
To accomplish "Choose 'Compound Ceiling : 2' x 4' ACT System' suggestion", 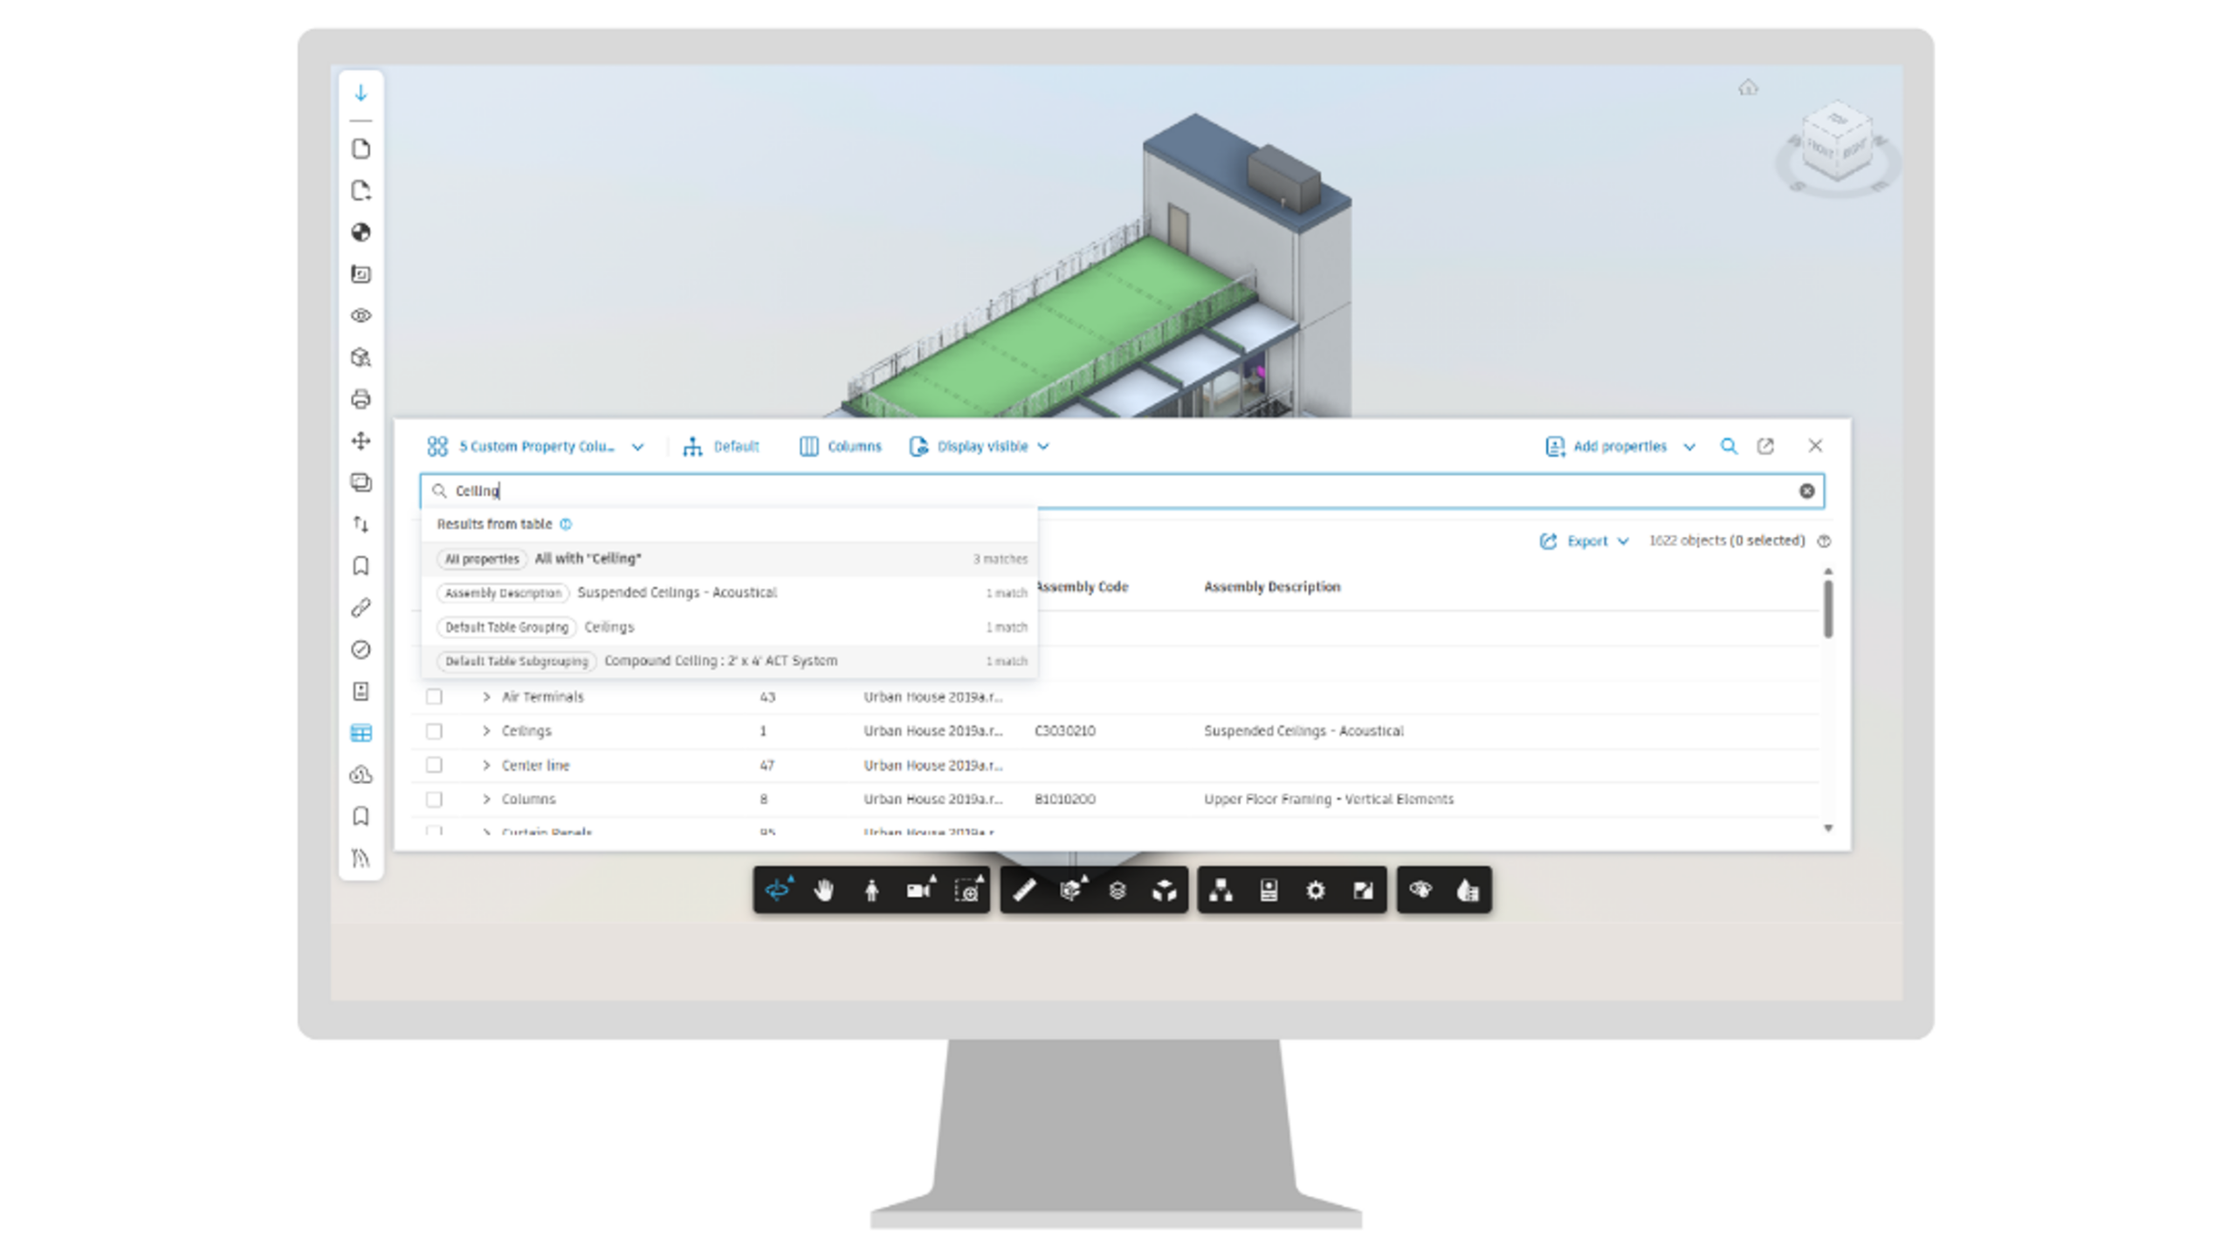I will pos(729,661).
